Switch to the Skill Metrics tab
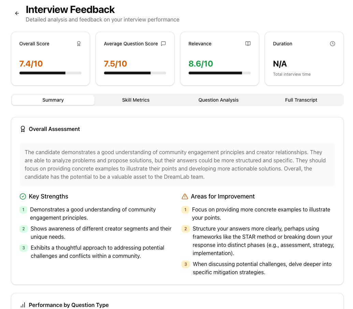353x309 pixels. 136,100
